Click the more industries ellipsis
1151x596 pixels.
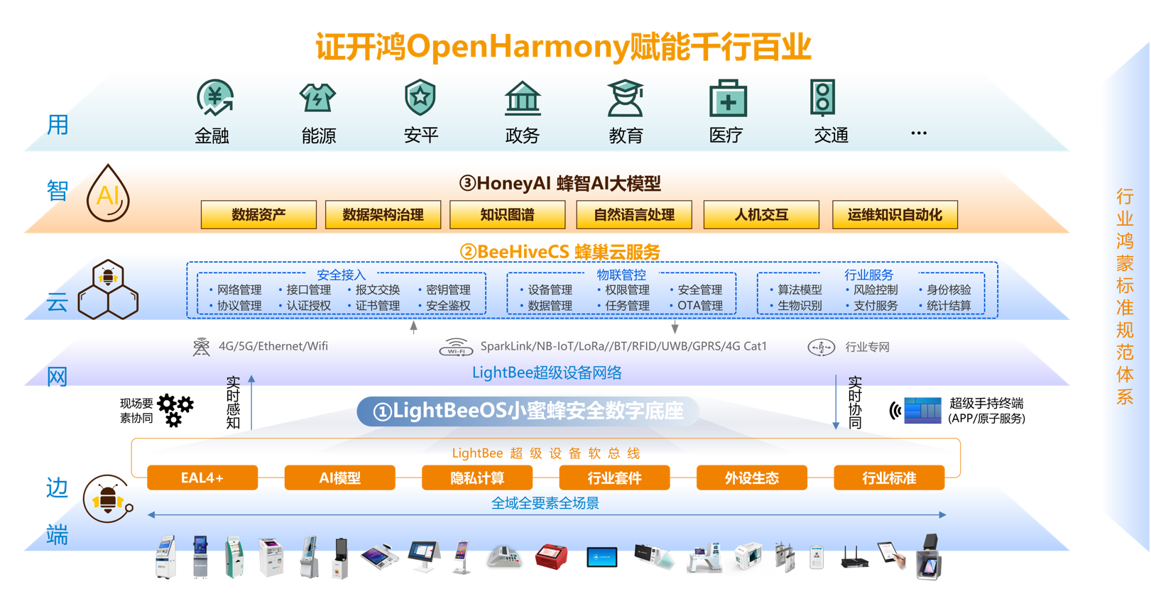pyautogui.click(x=918, y=133)
